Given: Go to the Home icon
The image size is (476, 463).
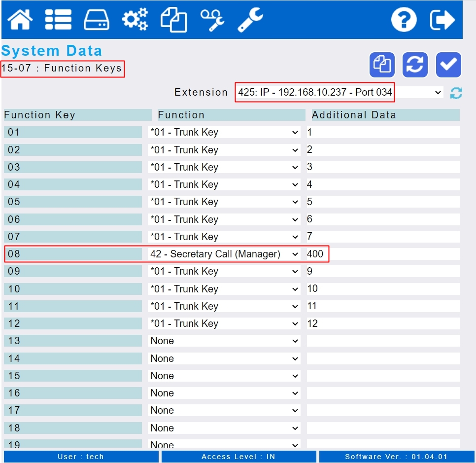Looking at the screenshot, I should 20,19.
